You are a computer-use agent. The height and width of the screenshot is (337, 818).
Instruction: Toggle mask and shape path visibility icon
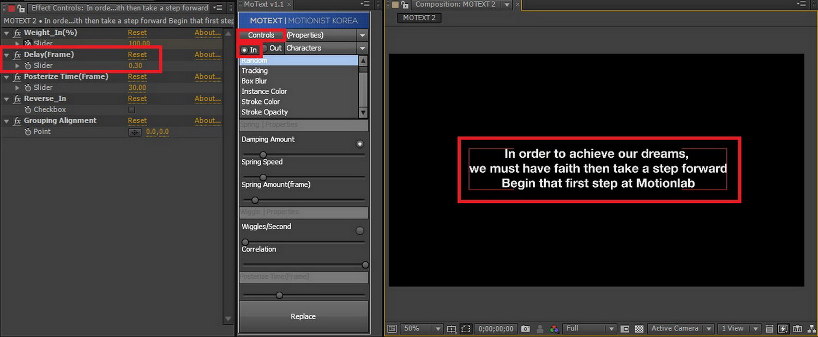pyautogui.click(x=466, y=329)
